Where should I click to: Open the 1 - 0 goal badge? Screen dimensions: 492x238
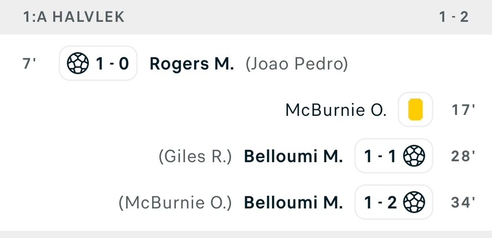98,63
